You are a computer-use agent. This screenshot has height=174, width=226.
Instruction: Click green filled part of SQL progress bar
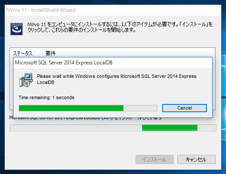coord(71,108)
